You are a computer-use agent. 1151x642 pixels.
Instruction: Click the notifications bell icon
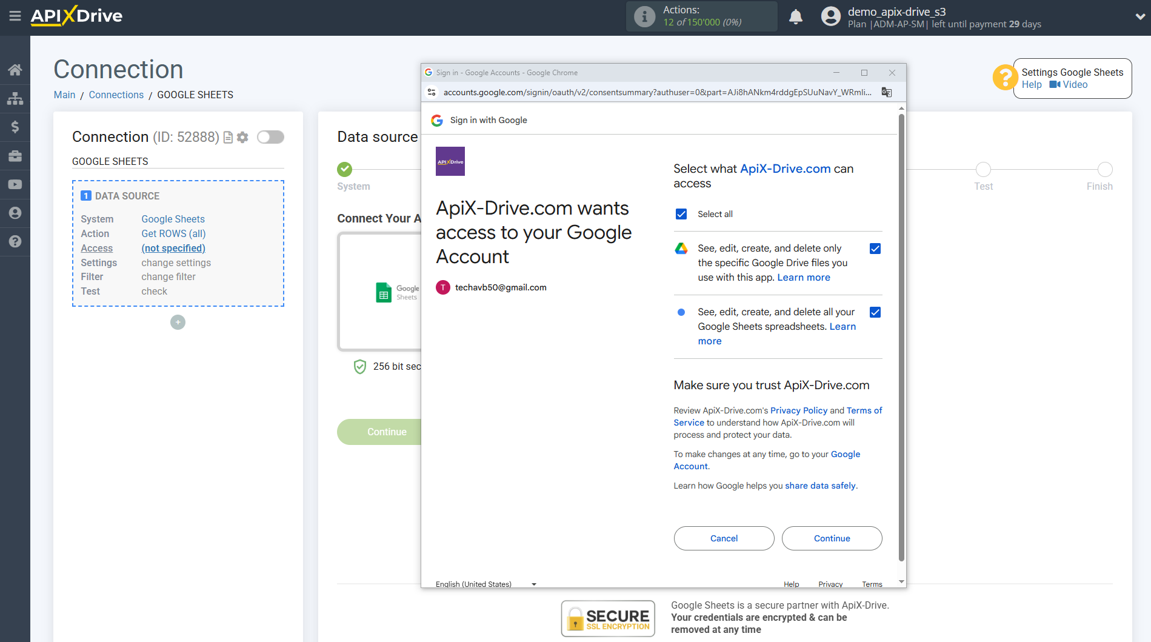coord(795,17)
